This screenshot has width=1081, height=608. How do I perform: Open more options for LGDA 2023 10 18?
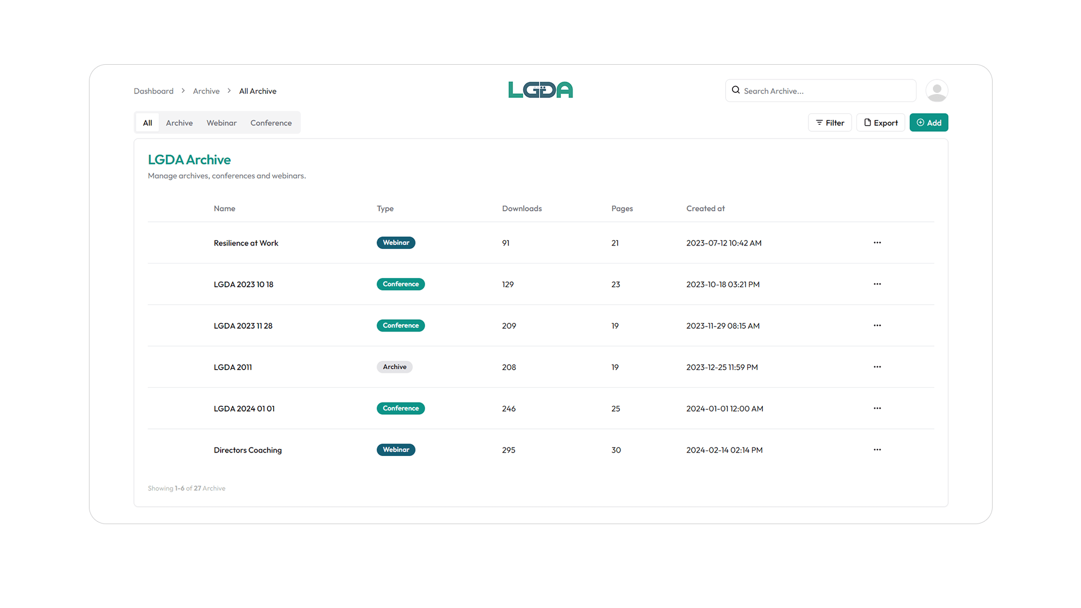click(x=877, y=284)
